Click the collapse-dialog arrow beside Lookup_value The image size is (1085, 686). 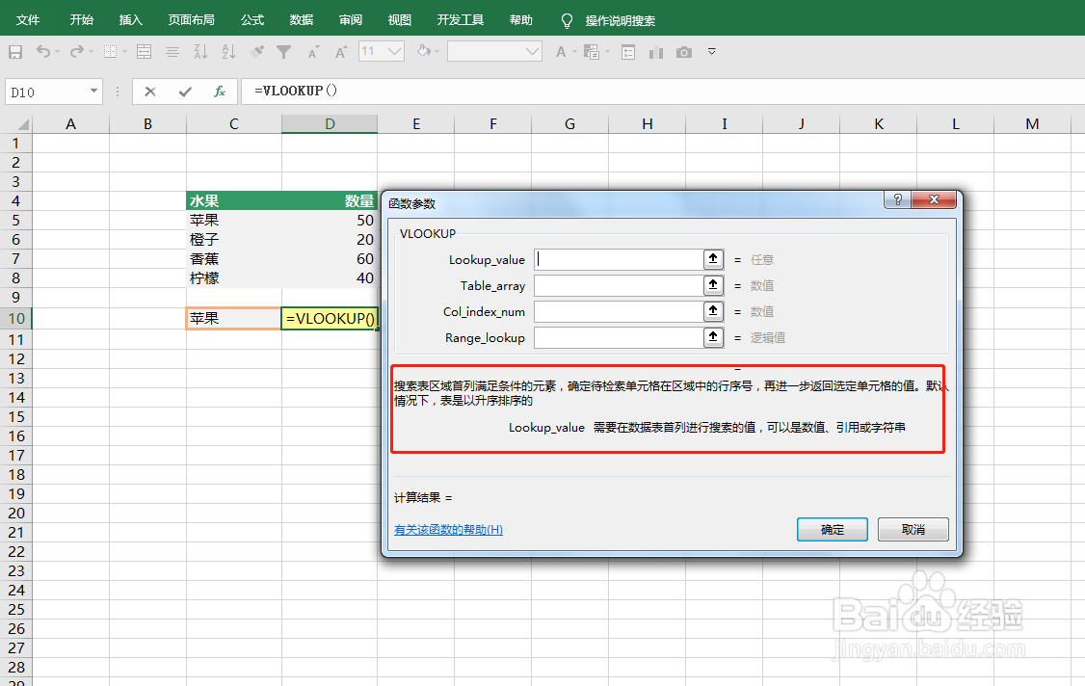click(713, 259)
